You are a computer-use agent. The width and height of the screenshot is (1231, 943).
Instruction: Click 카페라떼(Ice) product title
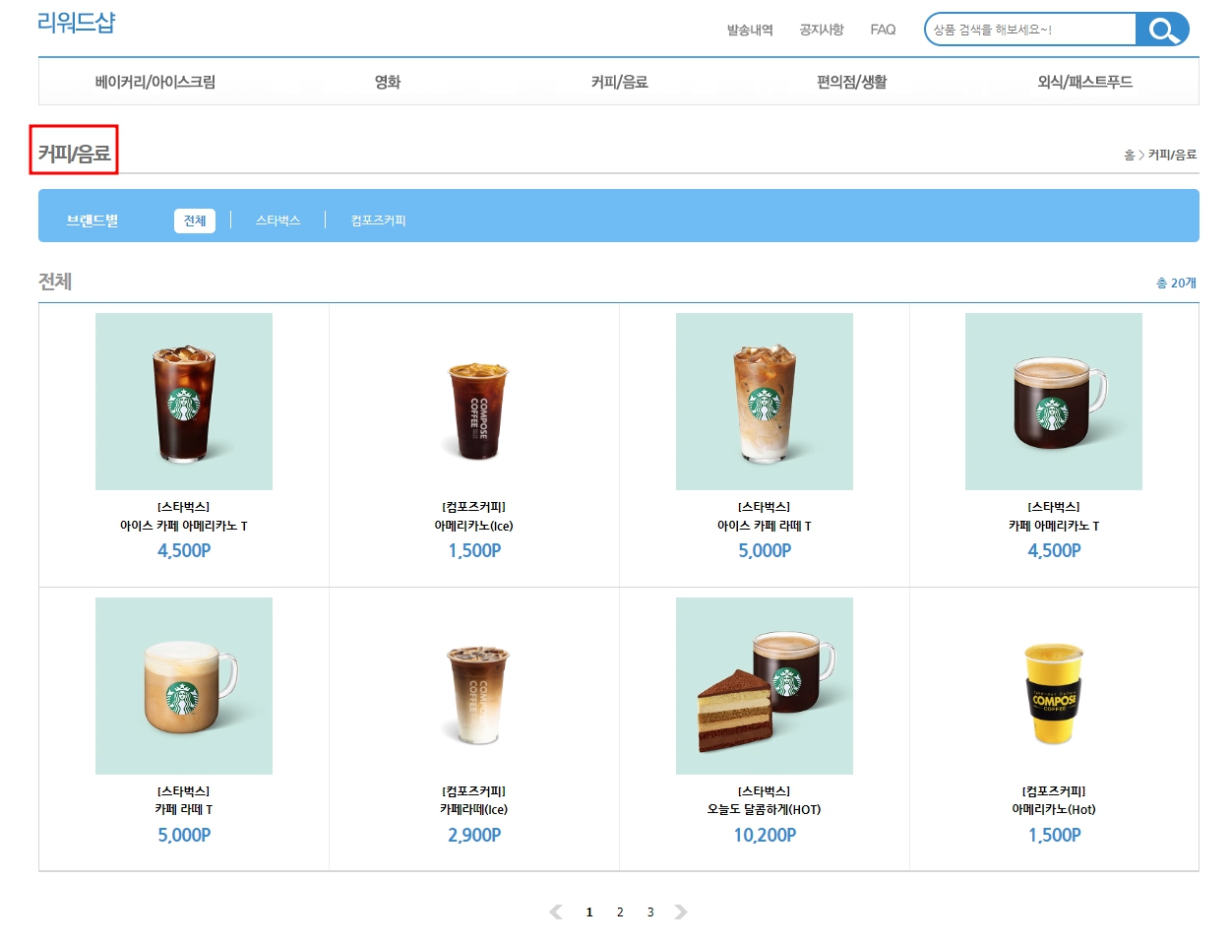[x=474, y=809]
